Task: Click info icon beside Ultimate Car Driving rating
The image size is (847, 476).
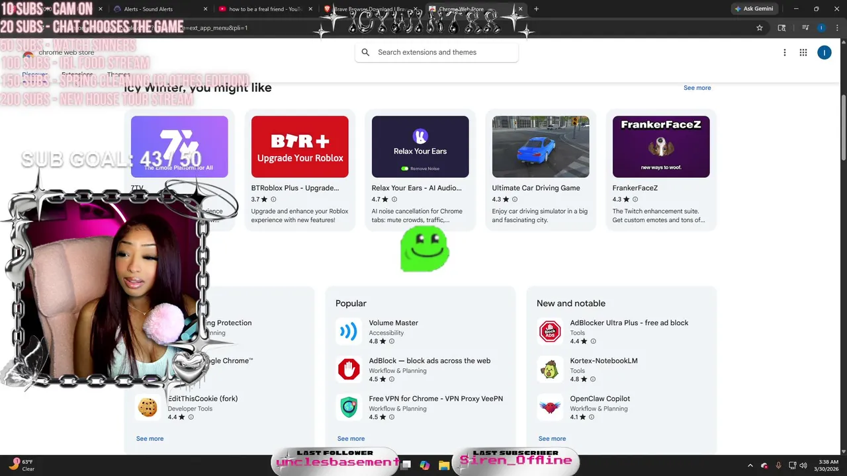Action: [514, 199]
